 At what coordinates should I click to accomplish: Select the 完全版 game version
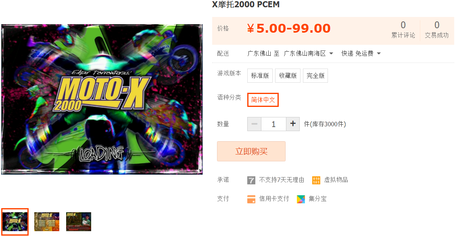(x=315, y=75)
